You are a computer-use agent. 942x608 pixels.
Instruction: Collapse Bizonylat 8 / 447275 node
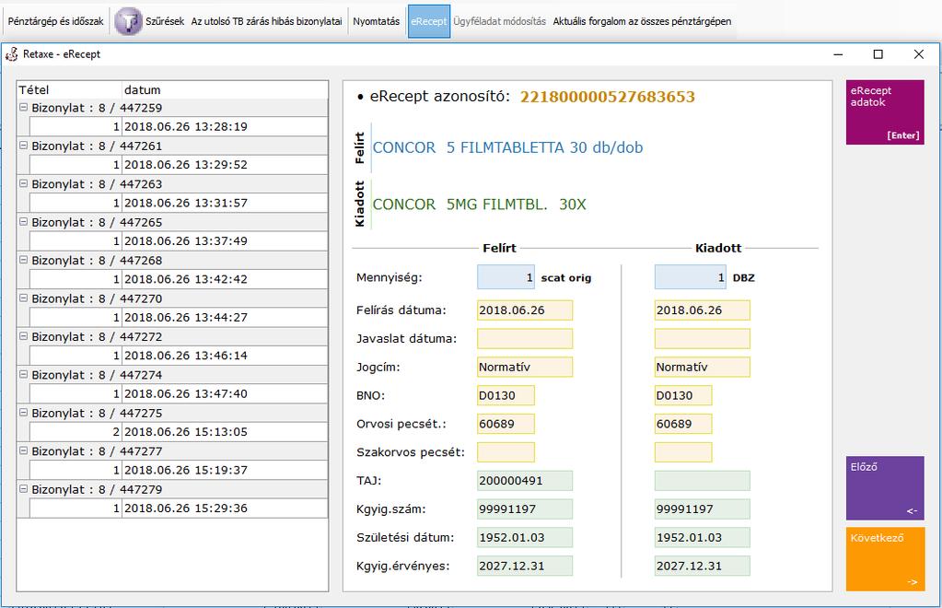pyautogui.click(x=23, y=413)
